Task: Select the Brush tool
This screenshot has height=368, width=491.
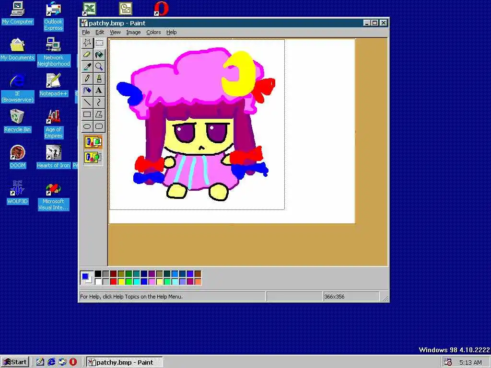Action: coord(99,79)
